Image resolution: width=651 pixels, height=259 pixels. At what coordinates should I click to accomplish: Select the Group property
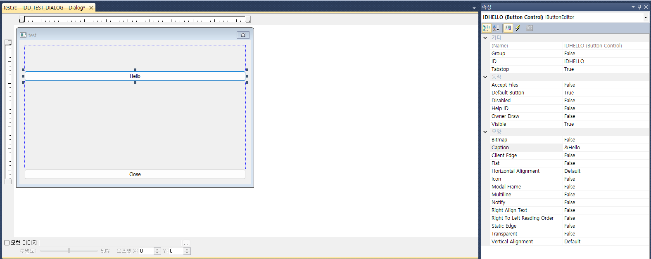coord(569,54)
